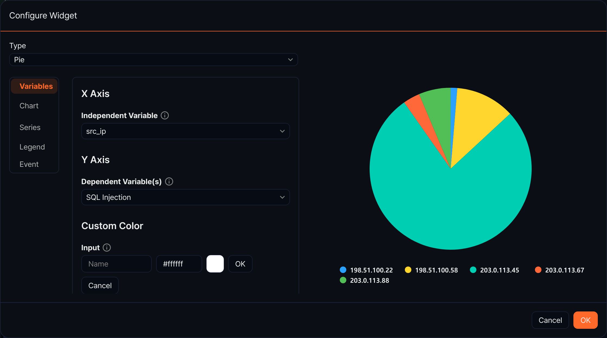Switch to the Legend tab
607x338 pixels.
32,147
